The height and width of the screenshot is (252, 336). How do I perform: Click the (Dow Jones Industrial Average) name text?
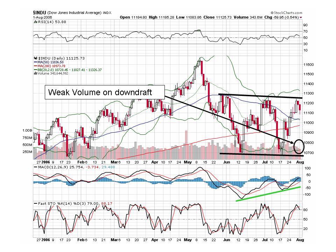74,13
